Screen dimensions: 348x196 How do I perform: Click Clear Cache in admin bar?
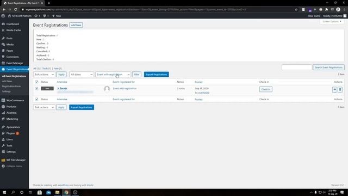pyautogui.click(x=314, y=16)
